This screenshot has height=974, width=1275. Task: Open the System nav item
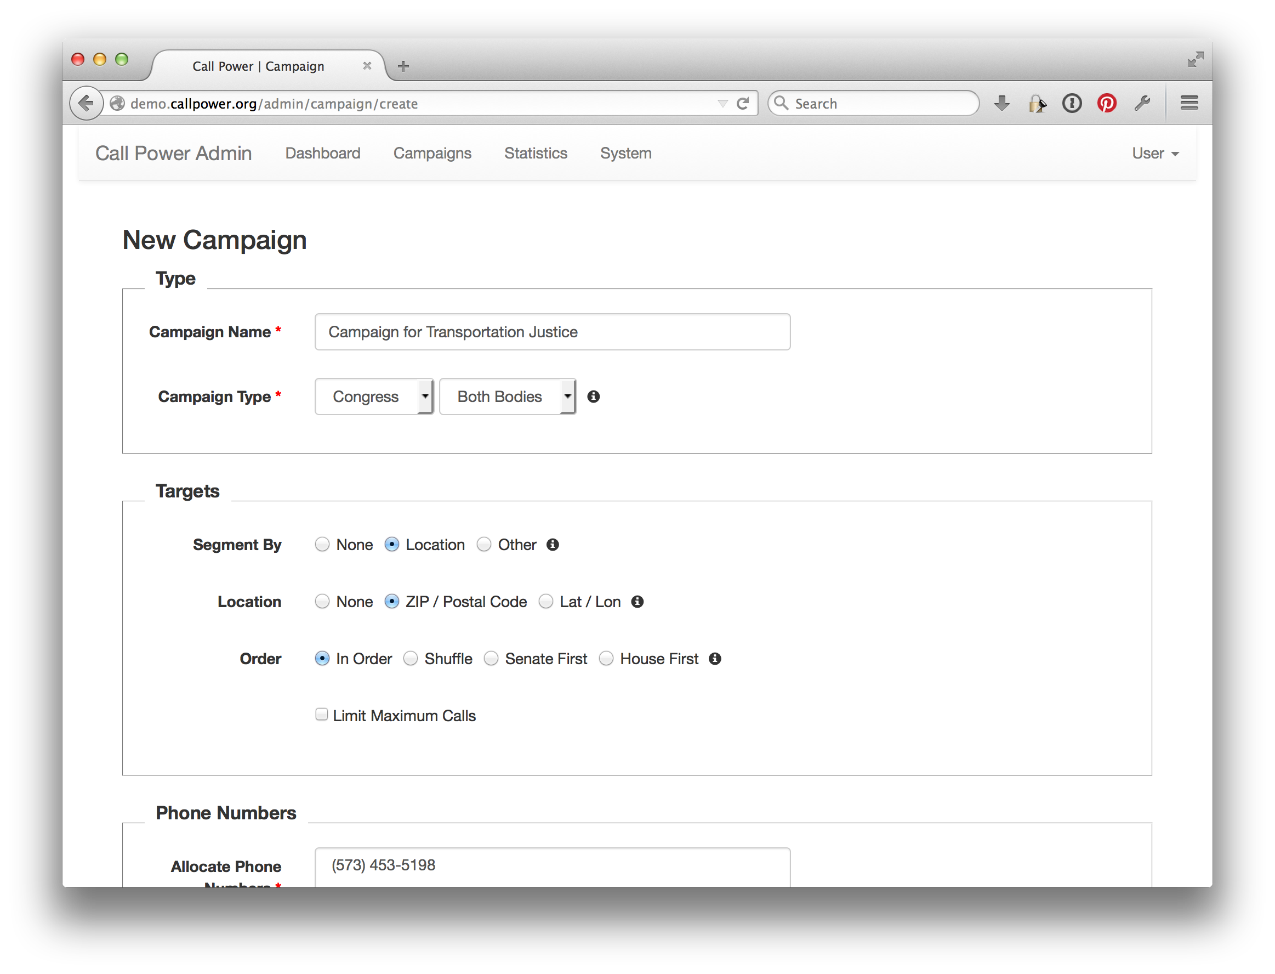(626, 154)
